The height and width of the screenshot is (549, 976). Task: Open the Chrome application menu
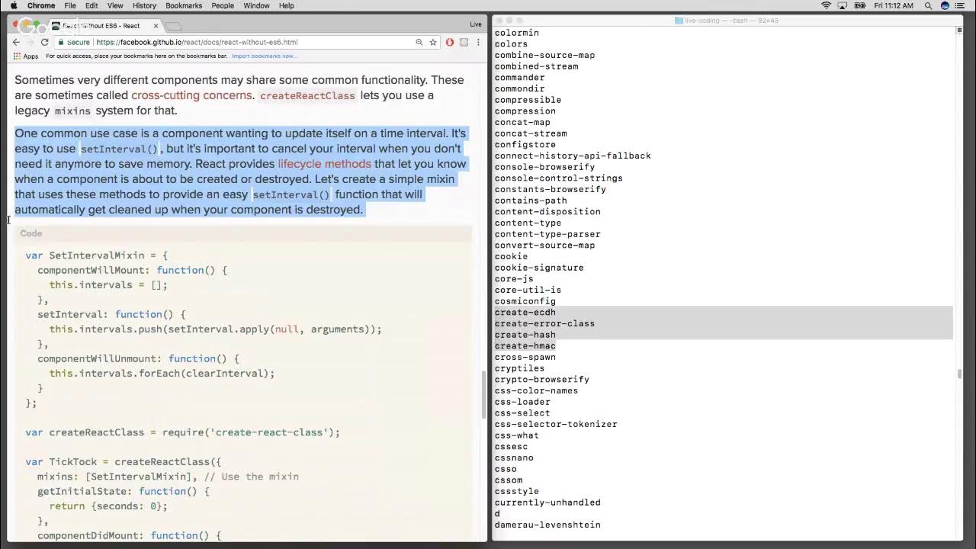(x=41, y=5)
